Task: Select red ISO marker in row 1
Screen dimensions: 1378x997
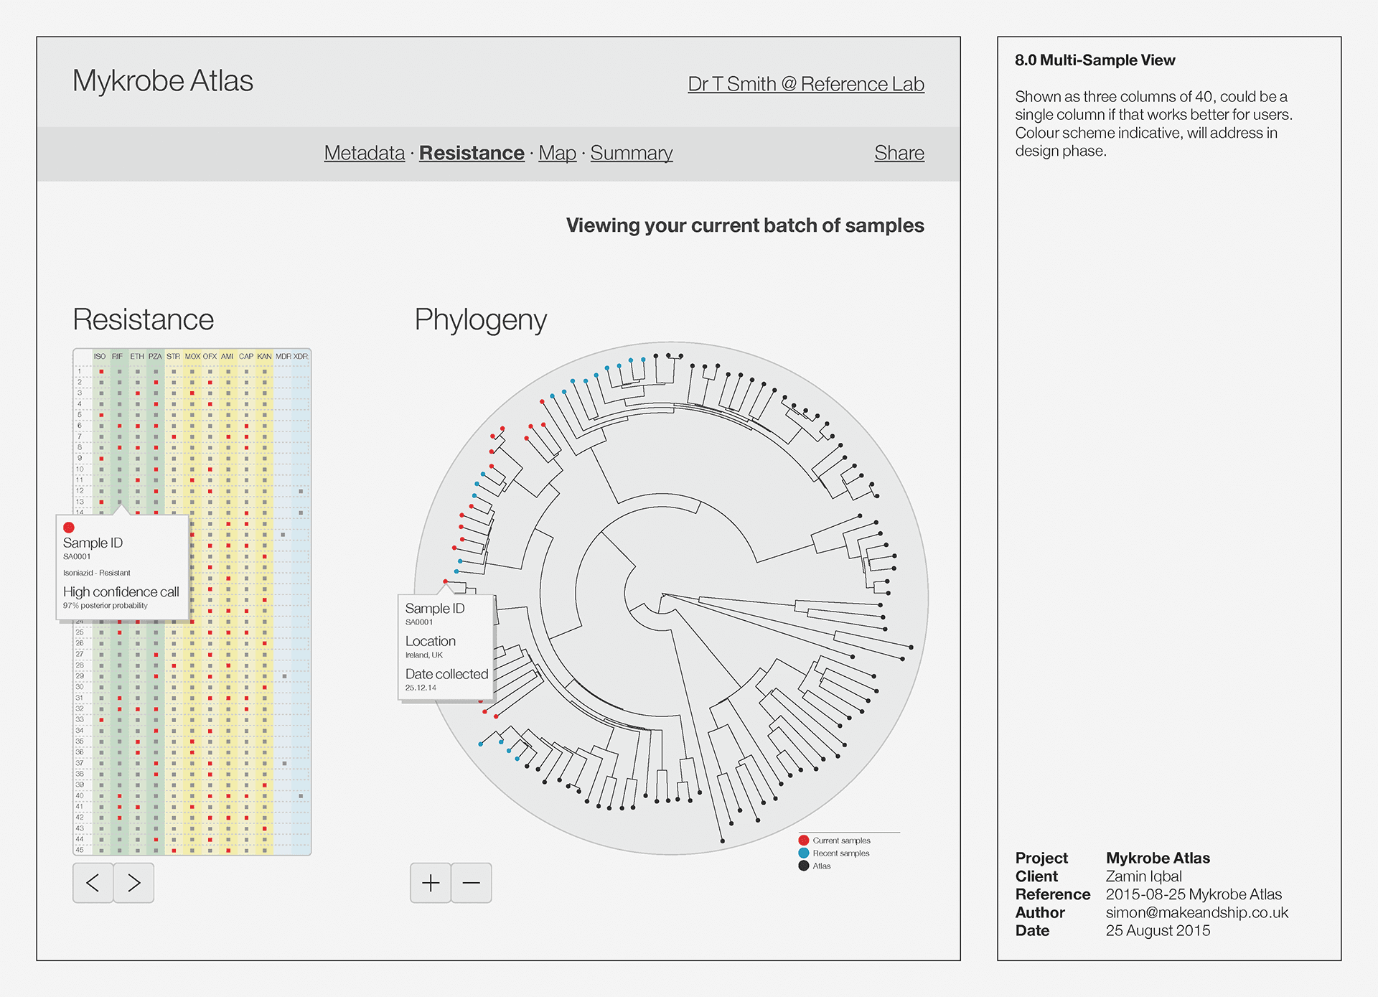Action: [x=101, y=372]
